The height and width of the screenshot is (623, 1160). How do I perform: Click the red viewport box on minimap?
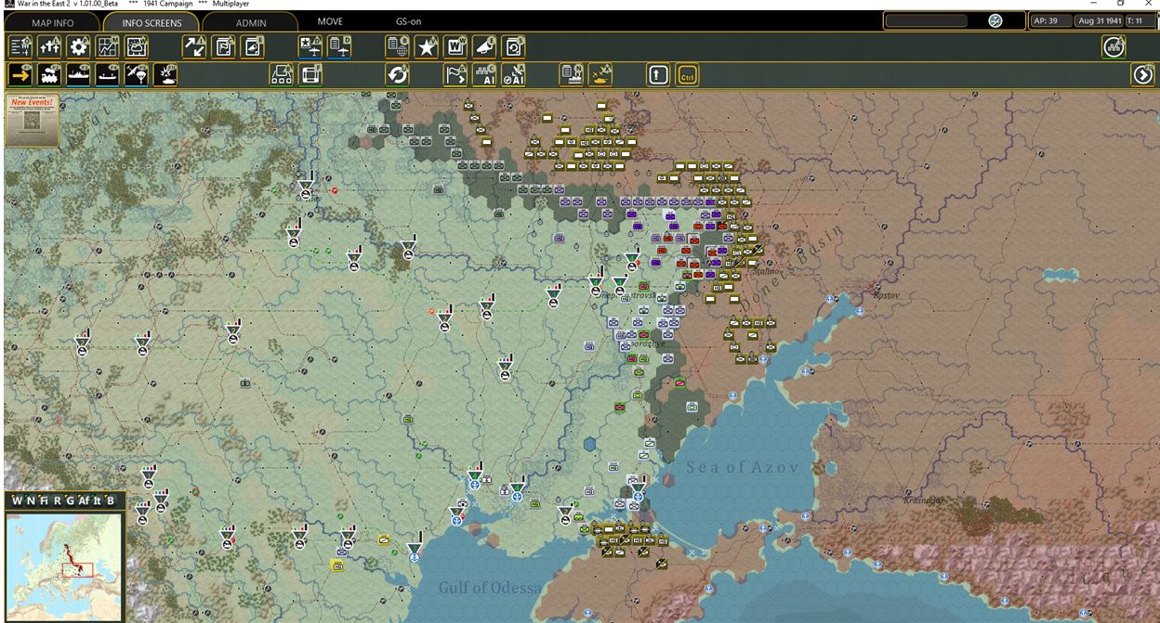point(77,569)
